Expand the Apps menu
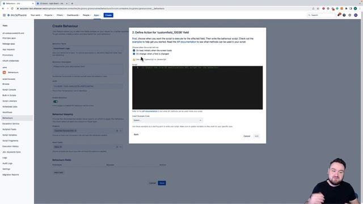The width and height of the screenshot is (363, 204). (97, 15)
